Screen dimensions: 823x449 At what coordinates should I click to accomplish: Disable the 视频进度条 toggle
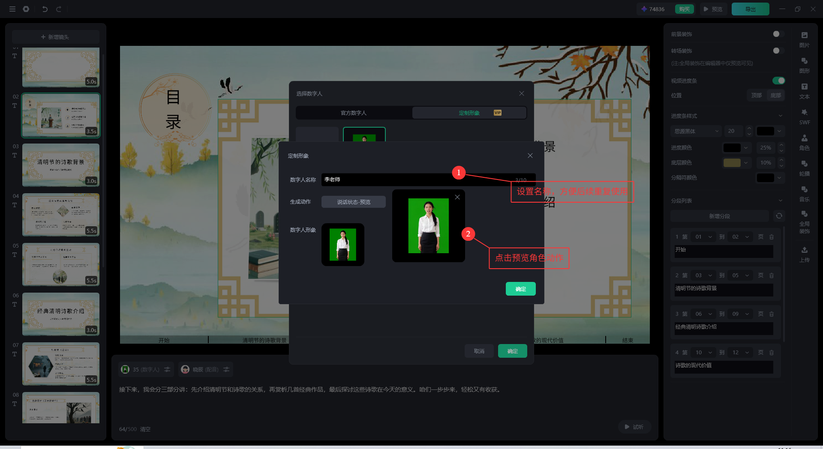(x=778, y=81)
